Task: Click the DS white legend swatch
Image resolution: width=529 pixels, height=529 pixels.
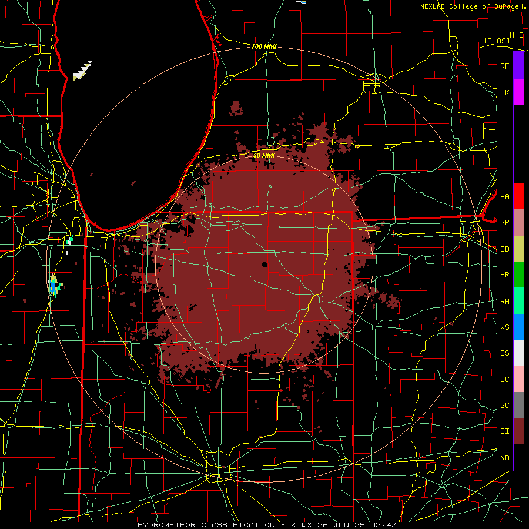Action: pyautogui.click(x=519, y=353)
